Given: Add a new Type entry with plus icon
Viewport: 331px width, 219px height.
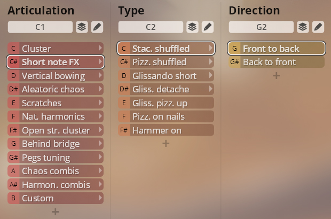Looking at the screenshot, I should (x=165, y=144).
